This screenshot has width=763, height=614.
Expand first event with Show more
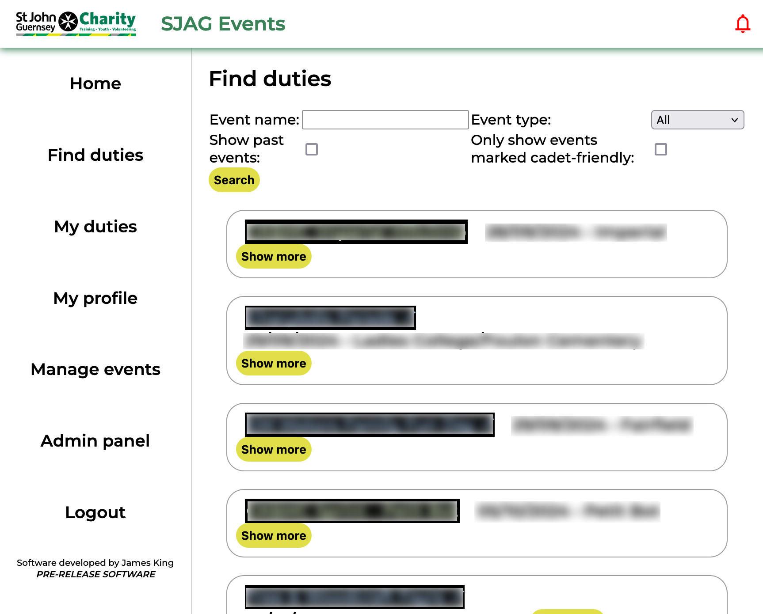[274, 256]
